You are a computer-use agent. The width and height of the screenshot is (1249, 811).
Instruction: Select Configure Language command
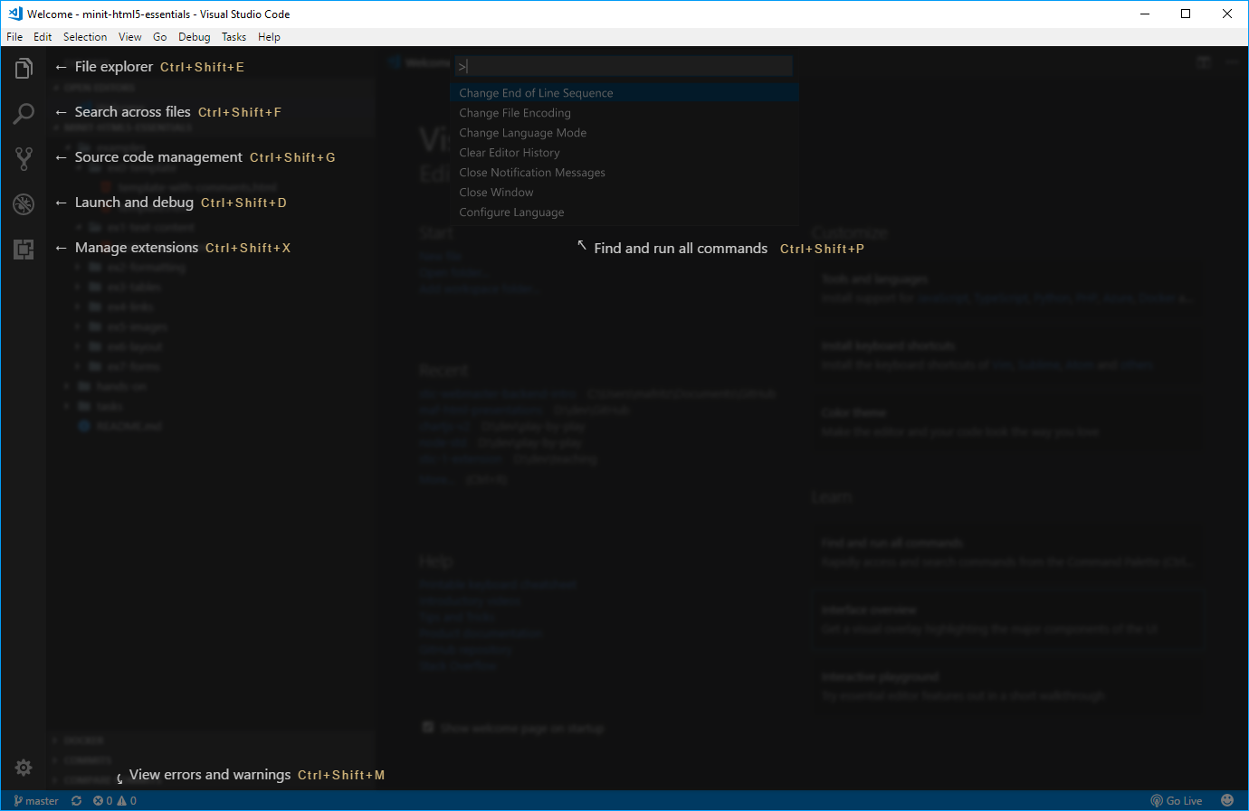(x=624, y=212)
